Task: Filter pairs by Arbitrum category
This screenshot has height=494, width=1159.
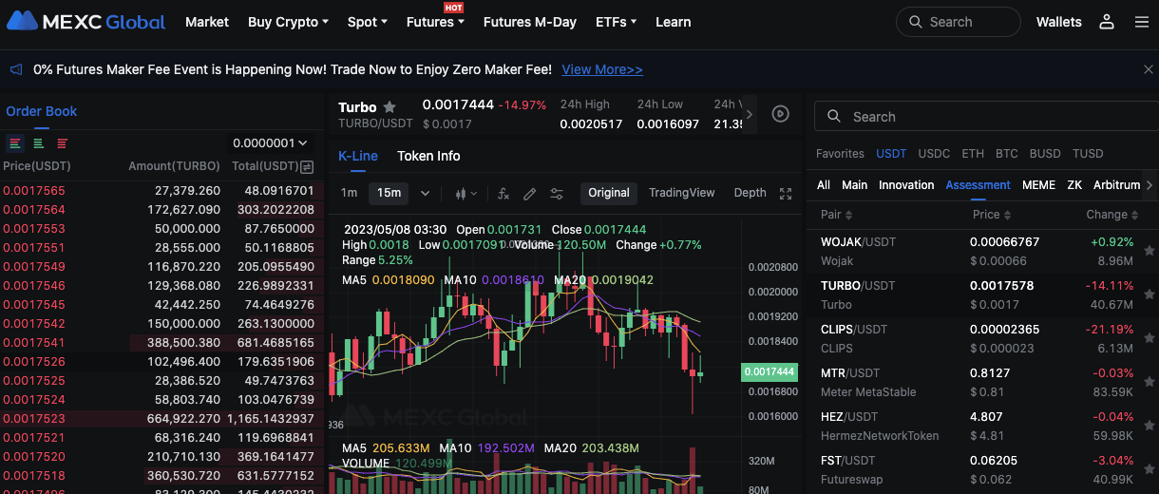Action: click(1117, 185)
